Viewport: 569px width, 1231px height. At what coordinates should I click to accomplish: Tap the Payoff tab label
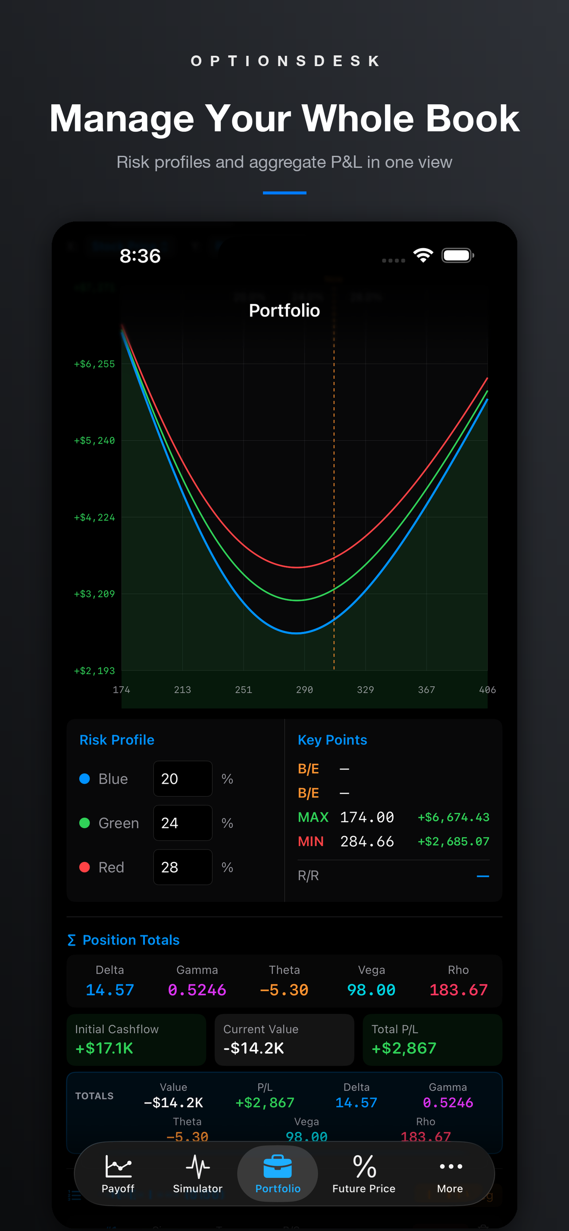pyautogui.click(x=118, y=1188)
